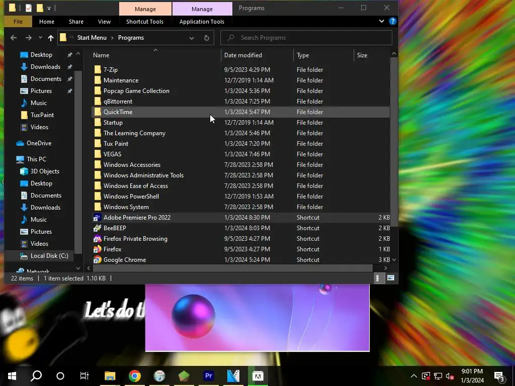Viewport: 515px width, 386px height.
Task: Refresh the Programs folder view
Action: [x=207, y=38]
